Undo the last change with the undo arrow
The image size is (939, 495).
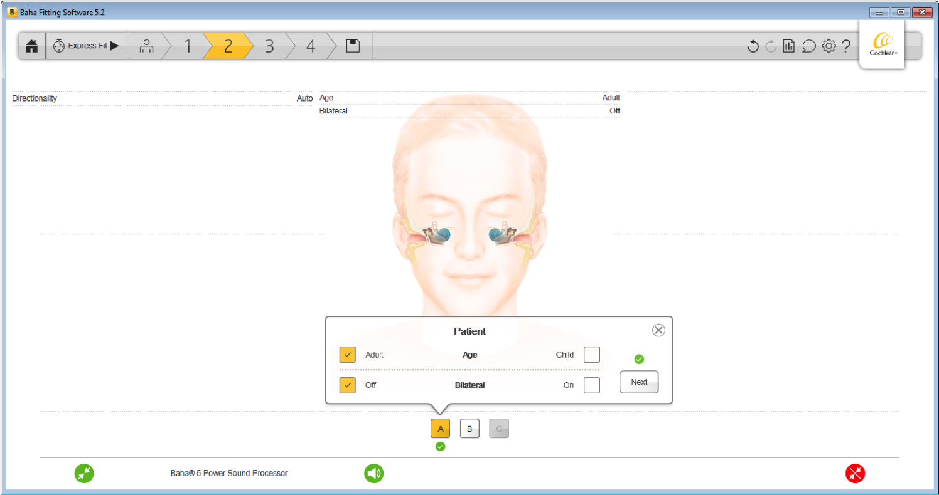(x=753, y=46)
